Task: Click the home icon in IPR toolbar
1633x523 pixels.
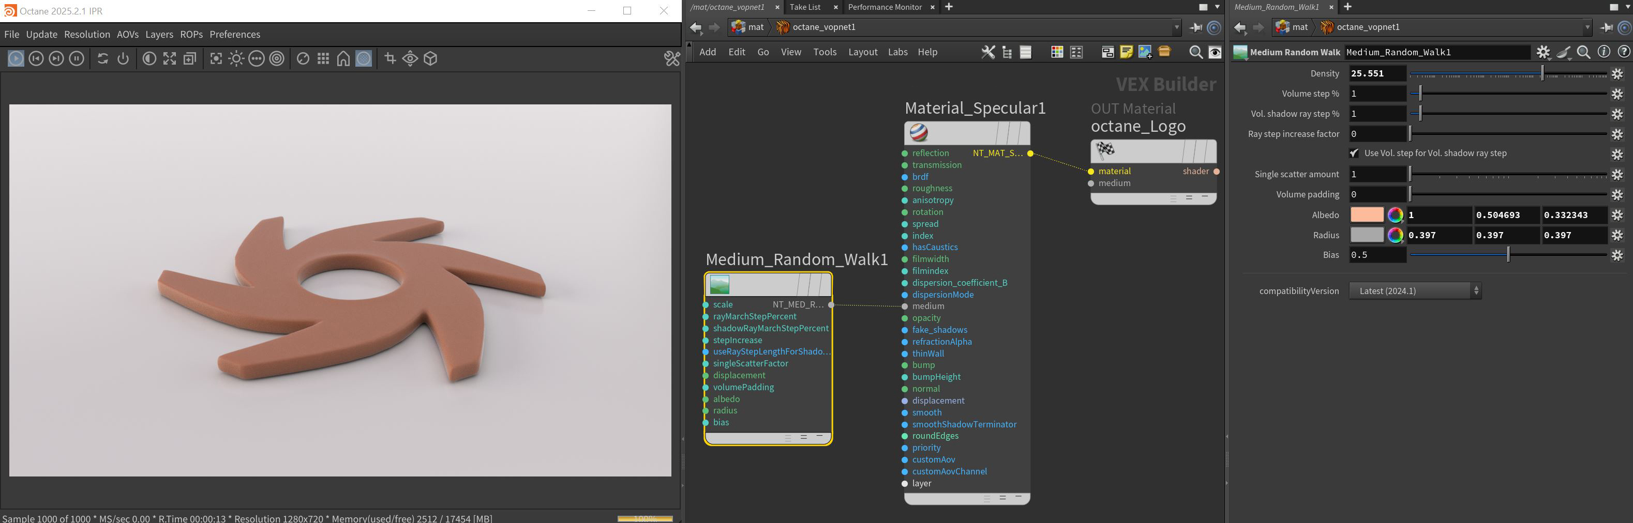Action: (x=343, y=59)
